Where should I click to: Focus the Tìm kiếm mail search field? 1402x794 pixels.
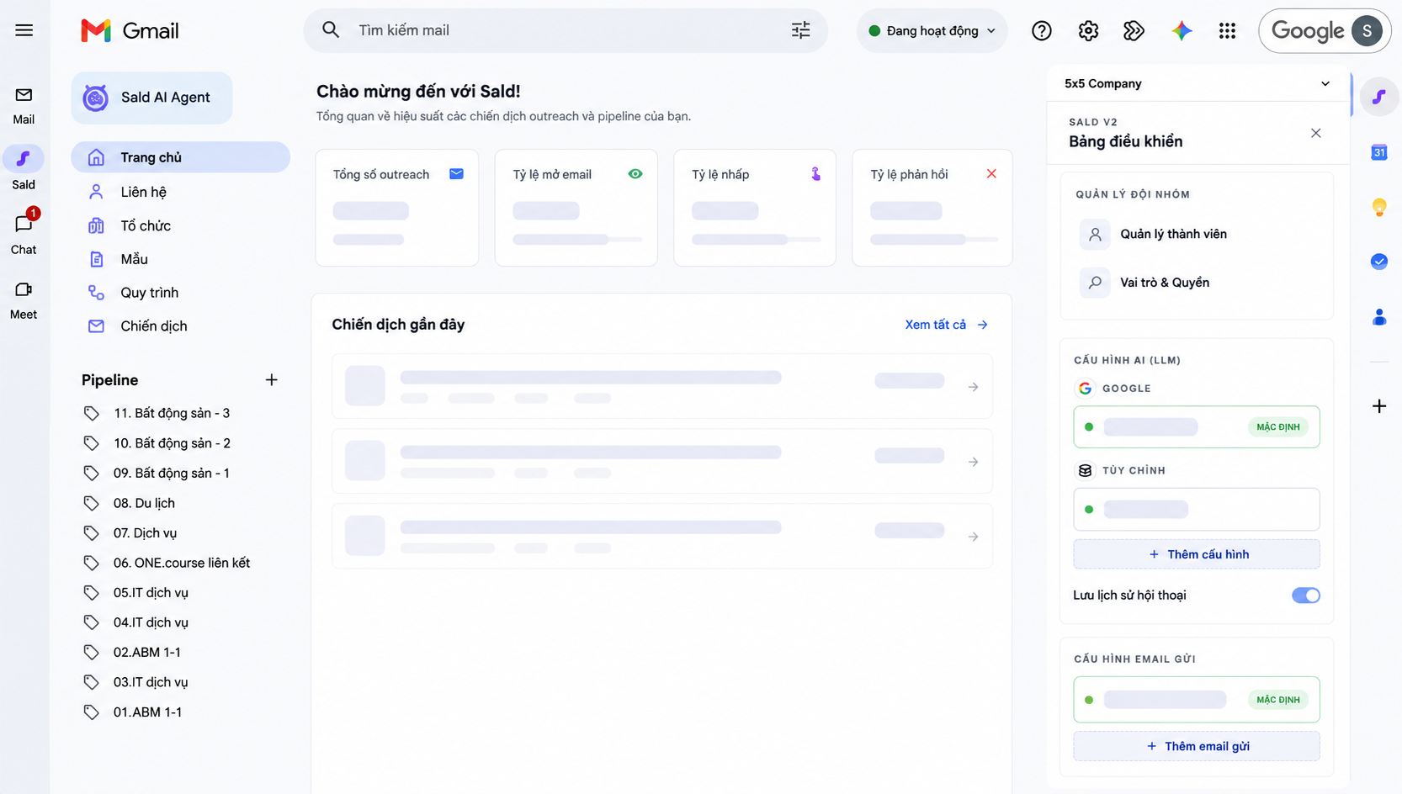(x=566, y=30)
